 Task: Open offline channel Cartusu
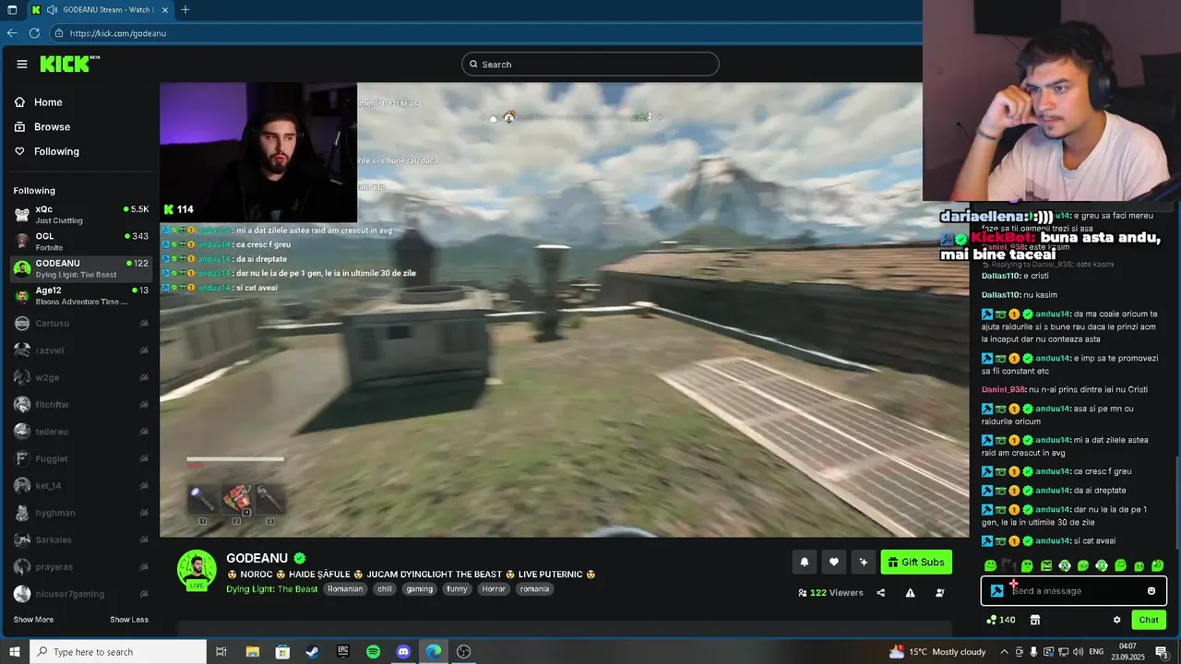(81, 324)
